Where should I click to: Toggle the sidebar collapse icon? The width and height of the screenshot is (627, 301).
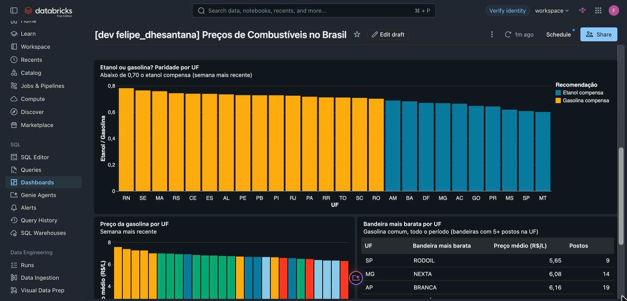pos(14,10)
